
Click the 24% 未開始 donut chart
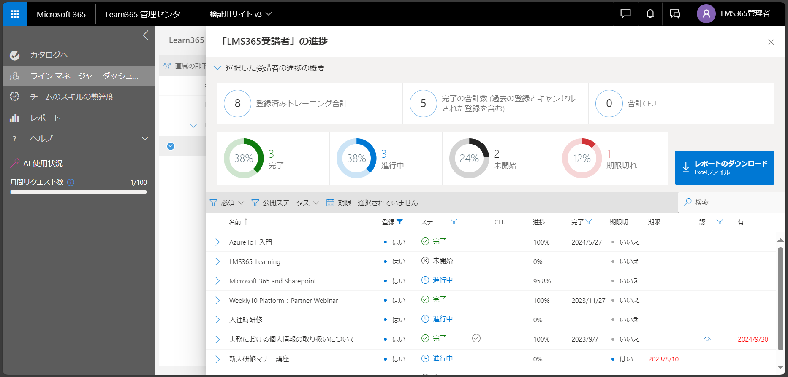[469, 158]
